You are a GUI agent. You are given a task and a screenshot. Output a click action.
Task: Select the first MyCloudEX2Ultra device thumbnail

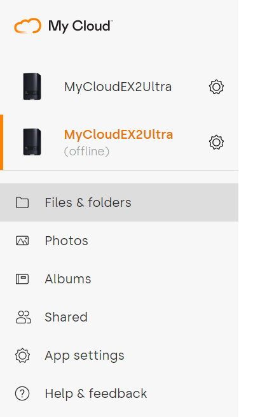tap(32, 87)
